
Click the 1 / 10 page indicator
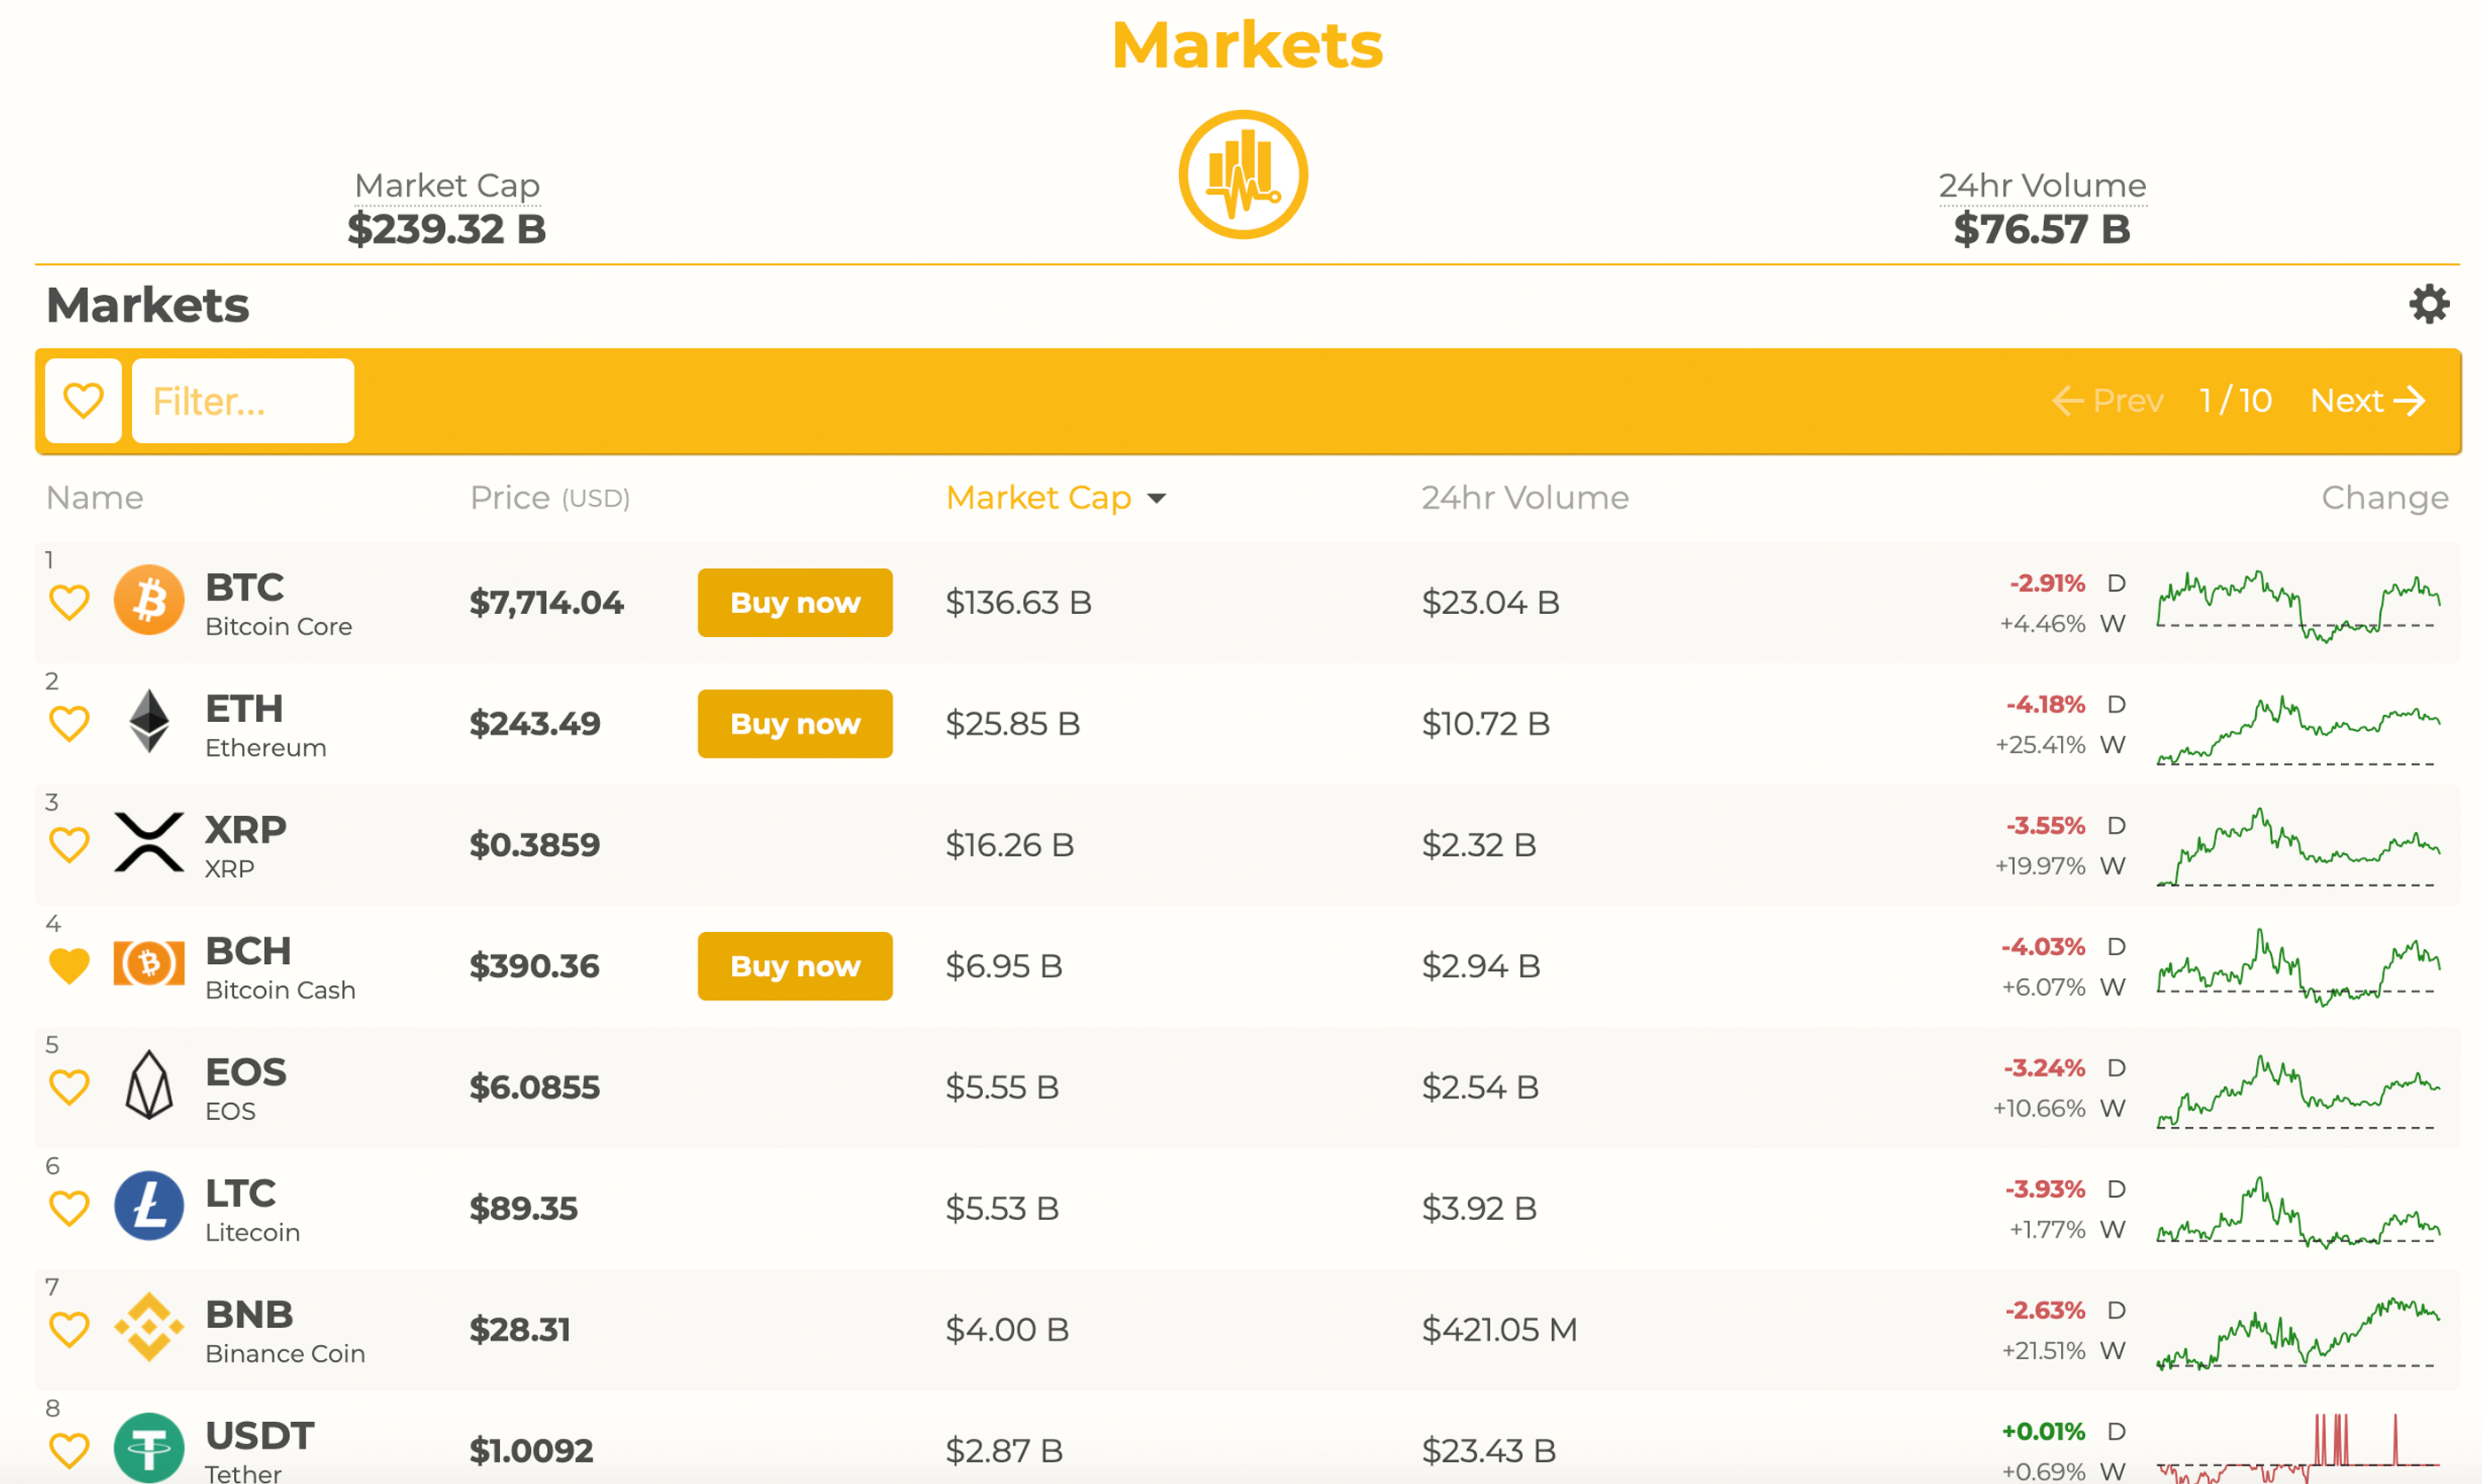coord(2235,401)
